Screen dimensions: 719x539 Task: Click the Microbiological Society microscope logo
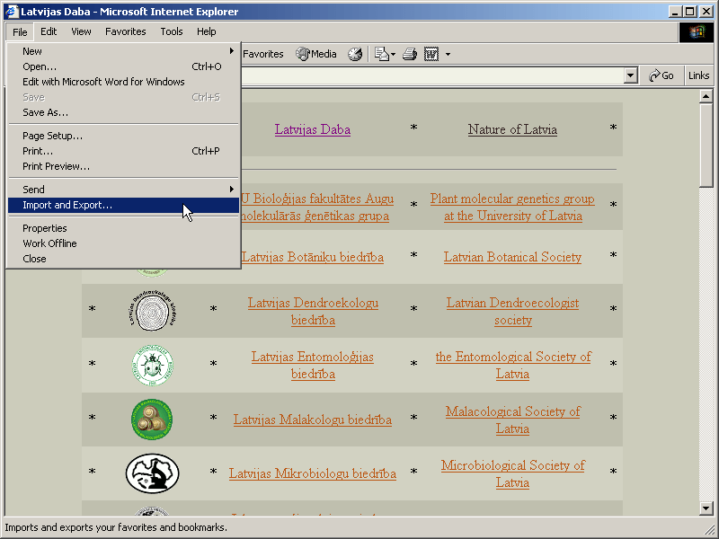[x=152, y=473]
